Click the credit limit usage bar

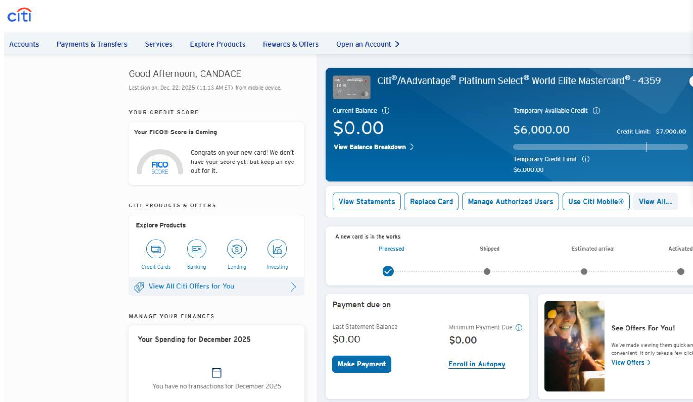(600, 147)
